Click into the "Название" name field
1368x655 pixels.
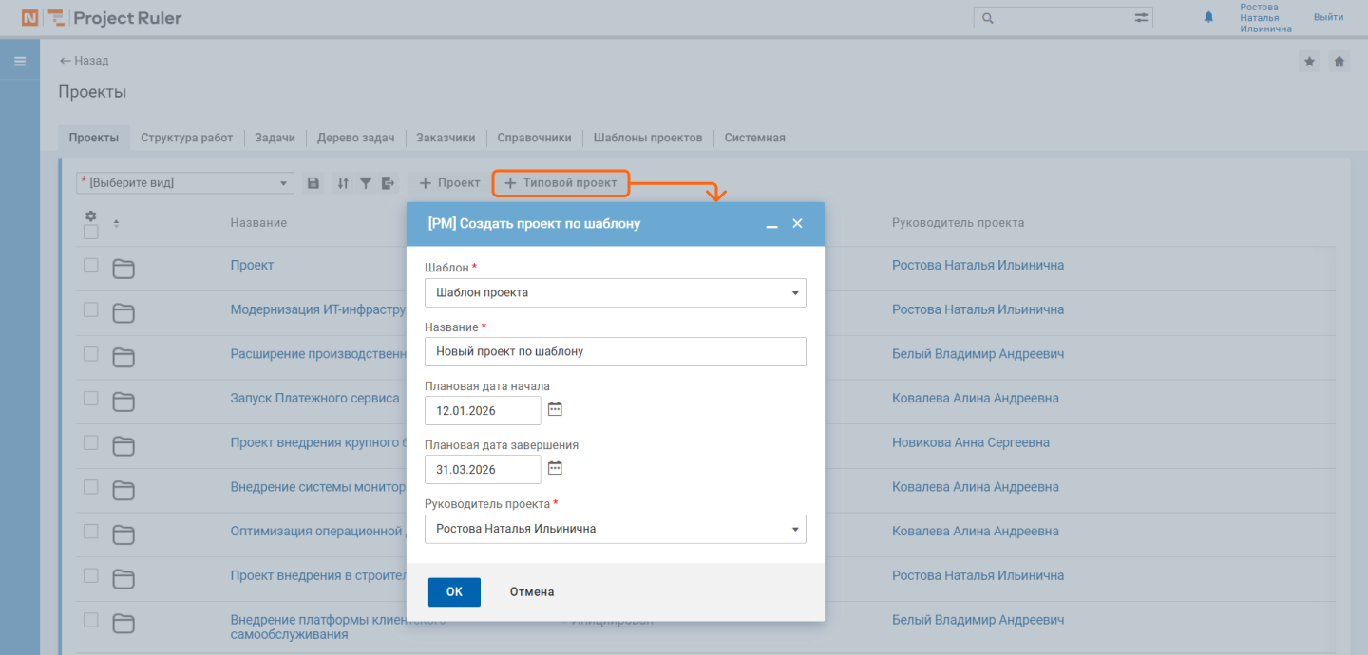(x=615, y=351)
